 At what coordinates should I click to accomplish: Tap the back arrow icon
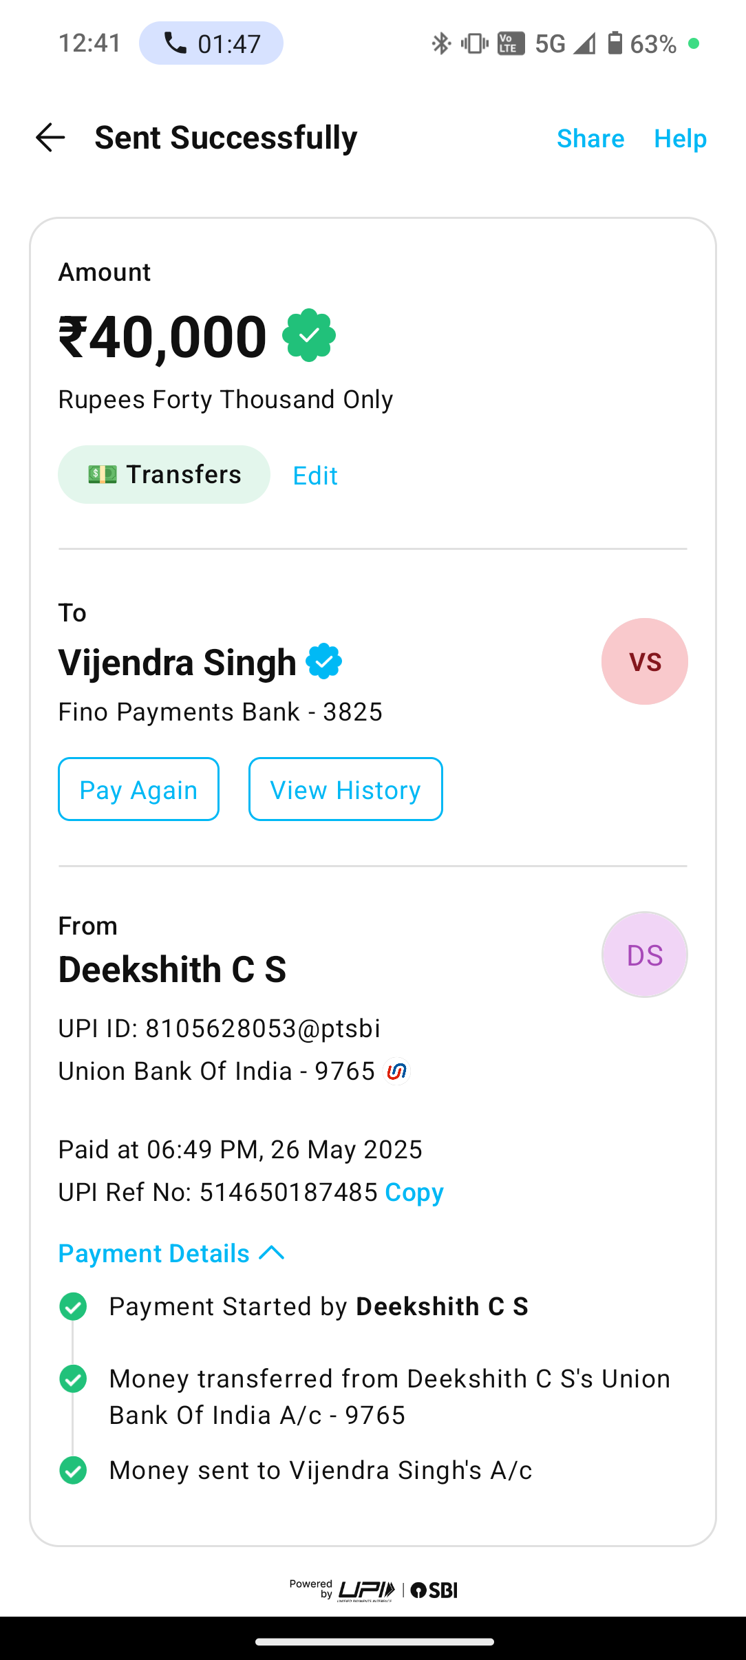50,138
